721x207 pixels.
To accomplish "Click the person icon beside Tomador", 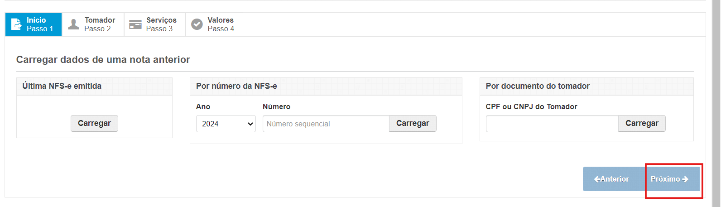I will pyautogui.click(x=73, y=24).
